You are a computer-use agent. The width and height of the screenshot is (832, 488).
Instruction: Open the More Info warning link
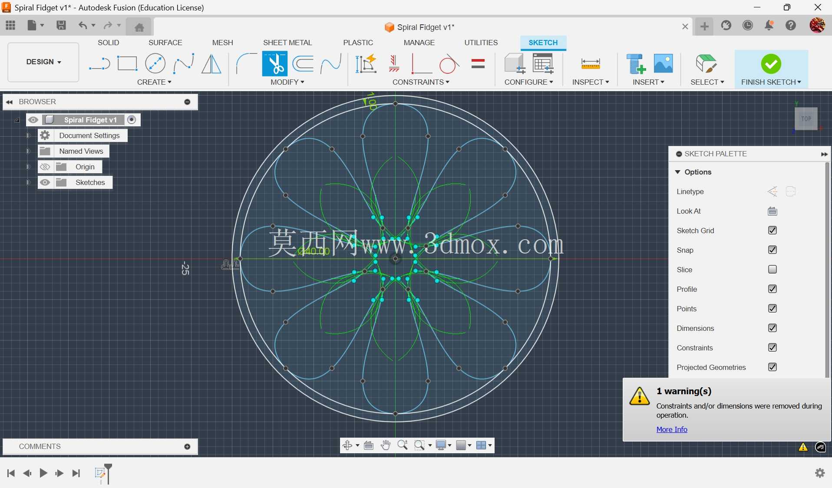[x=672, y=429]
